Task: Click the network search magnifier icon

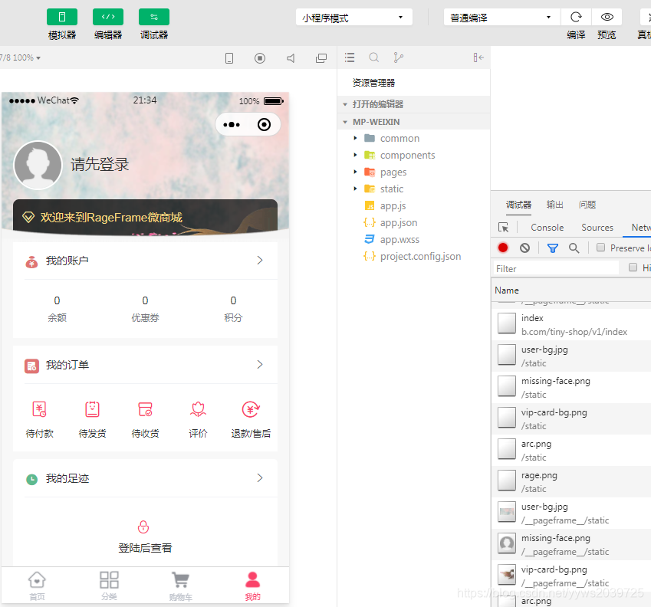Action: pos(574,248)
